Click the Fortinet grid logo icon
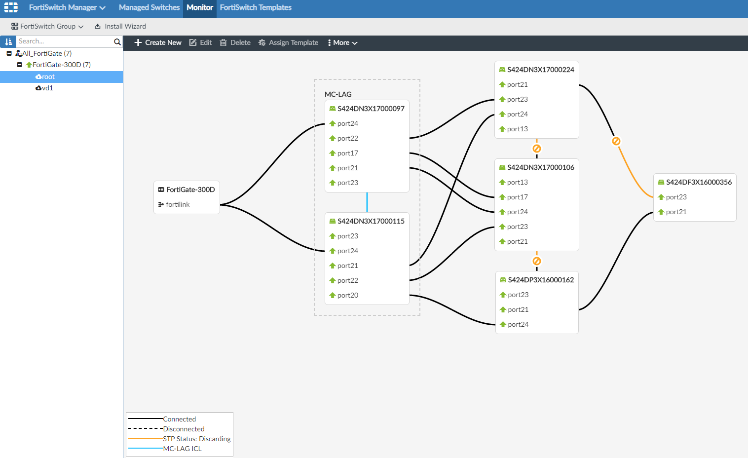Image resolution: width=748 pixels, height=458 pixels. 11,7
